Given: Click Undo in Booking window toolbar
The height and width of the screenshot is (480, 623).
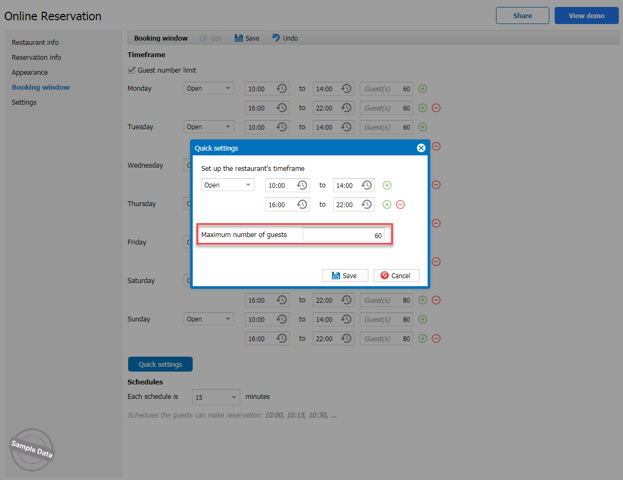Looking at the screenshot, I should point(285,38).
